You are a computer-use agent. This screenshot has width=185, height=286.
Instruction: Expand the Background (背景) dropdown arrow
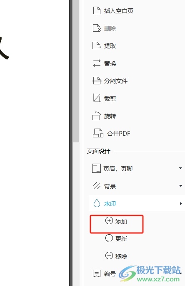pos(180,186)
